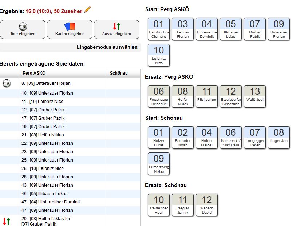Select Schönau substitute 12 Wansch David
The height and width of the screenshot is (226, 293).
click(x=207, y=205)
